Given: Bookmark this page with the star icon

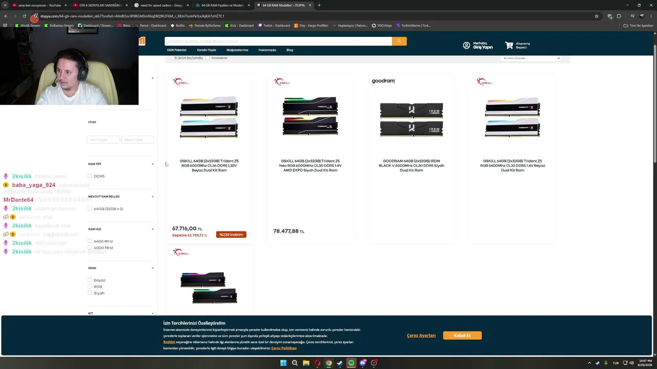Looking at the screenshot, I should coord(596,16).
